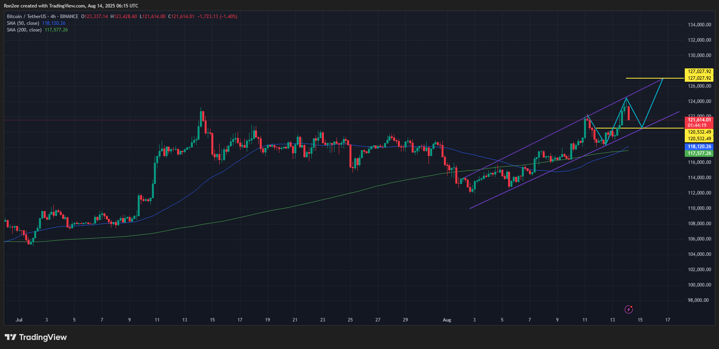Click the 134,000.00 price scale label
Image resolution: width=719 pixels, height=349 pixels.
click(699, 25)
